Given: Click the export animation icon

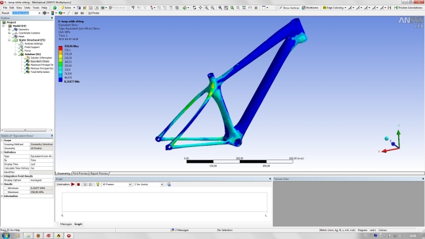Looking at the screenshot, I should click(x=169, y=185).
